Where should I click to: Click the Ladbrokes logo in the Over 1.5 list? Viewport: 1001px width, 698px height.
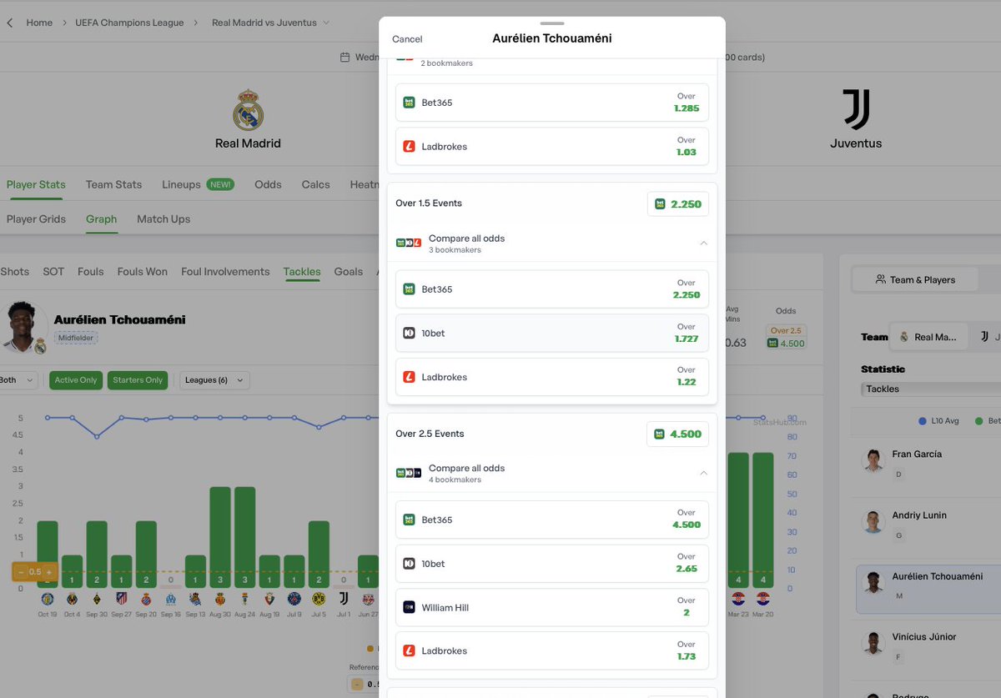point(410,377)
